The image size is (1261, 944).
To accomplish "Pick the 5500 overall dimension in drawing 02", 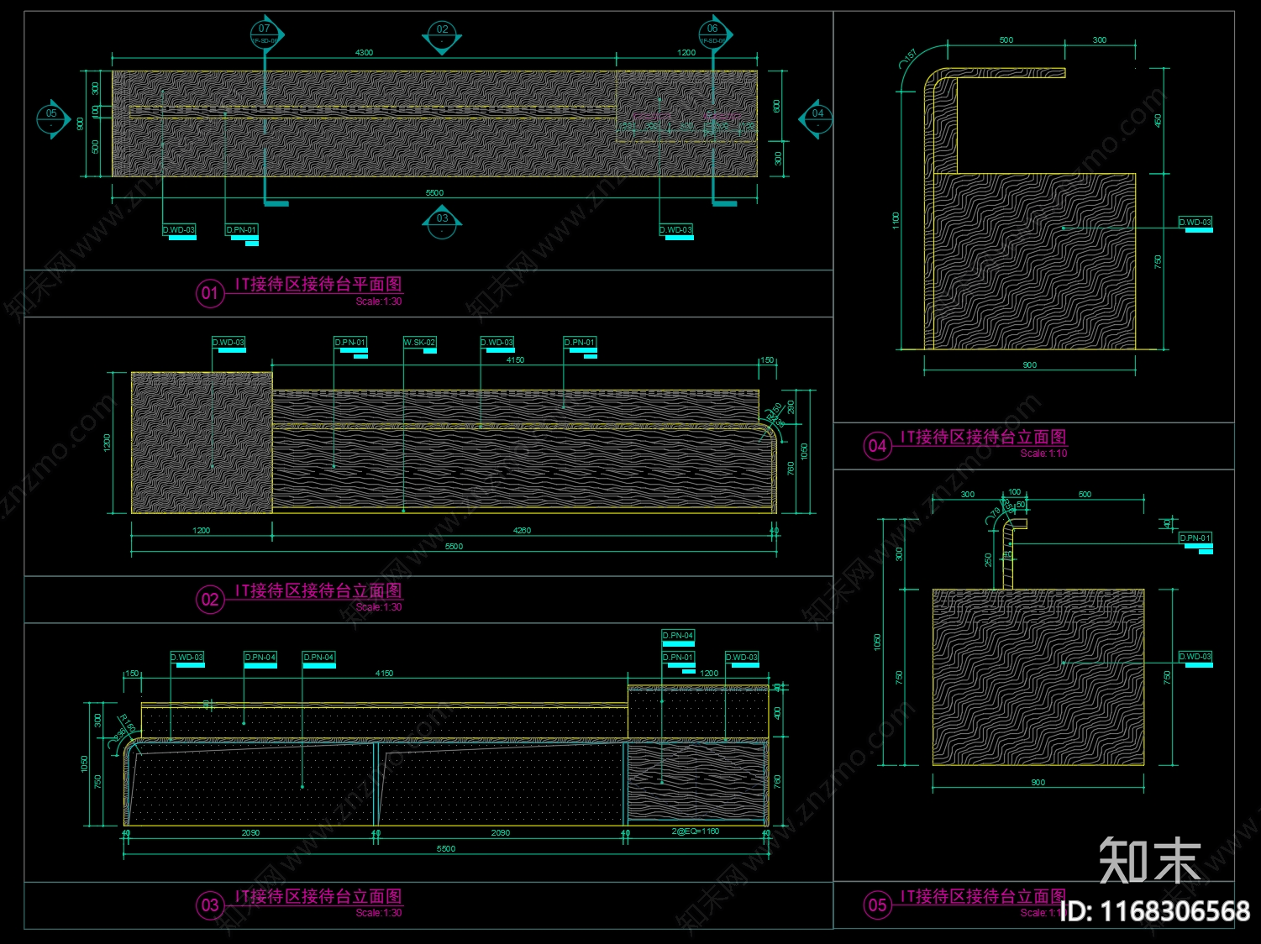I will (454, 547).
